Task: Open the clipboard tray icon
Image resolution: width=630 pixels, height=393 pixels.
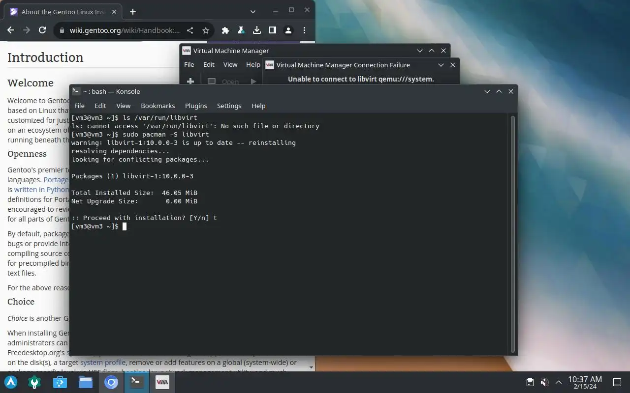Action: pyautogui.click(x=530, y=382)
